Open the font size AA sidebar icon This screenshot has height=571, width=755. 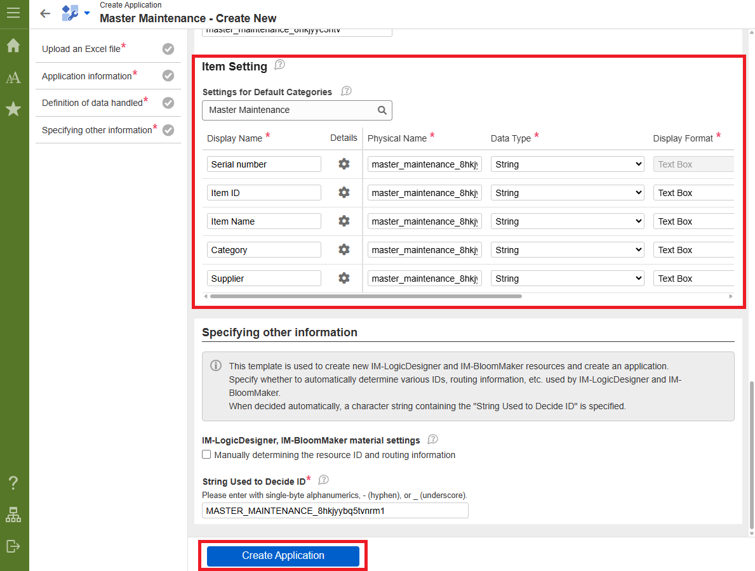click(13, 77)
